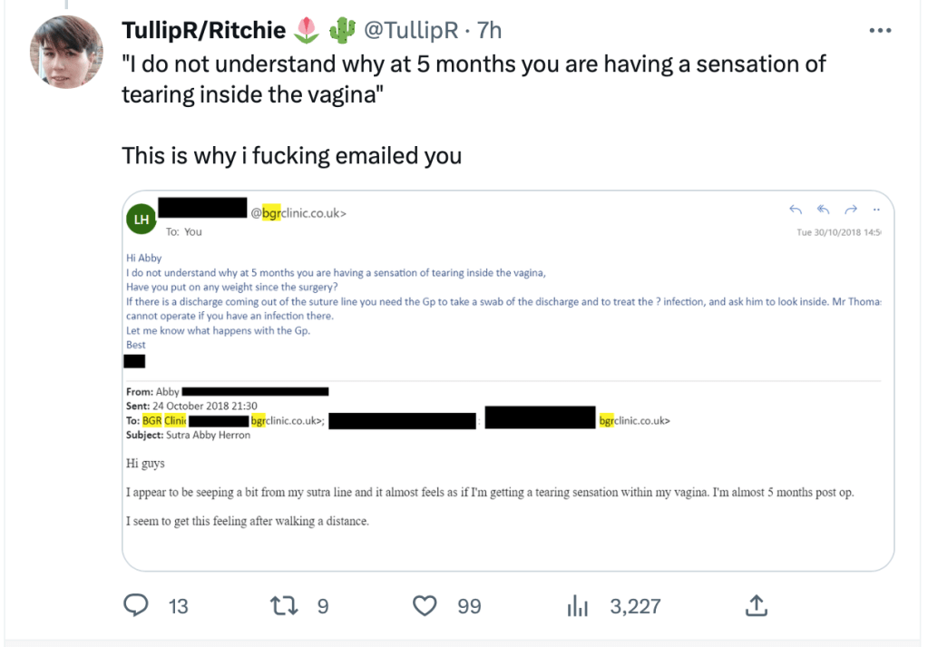The height and width of the screenshot is (647, 928).
Task: Click the 3,227 views count
Action: (x=635, y=606)
